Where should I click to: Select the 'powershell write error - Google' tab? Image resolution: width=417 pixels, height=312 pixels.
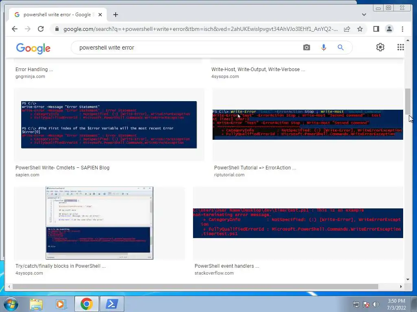point(57,15)
